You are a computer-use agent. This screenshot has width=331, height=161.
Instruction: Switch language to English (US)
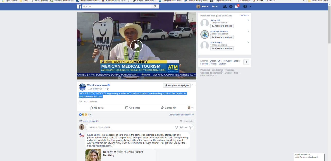coord(215,61)
